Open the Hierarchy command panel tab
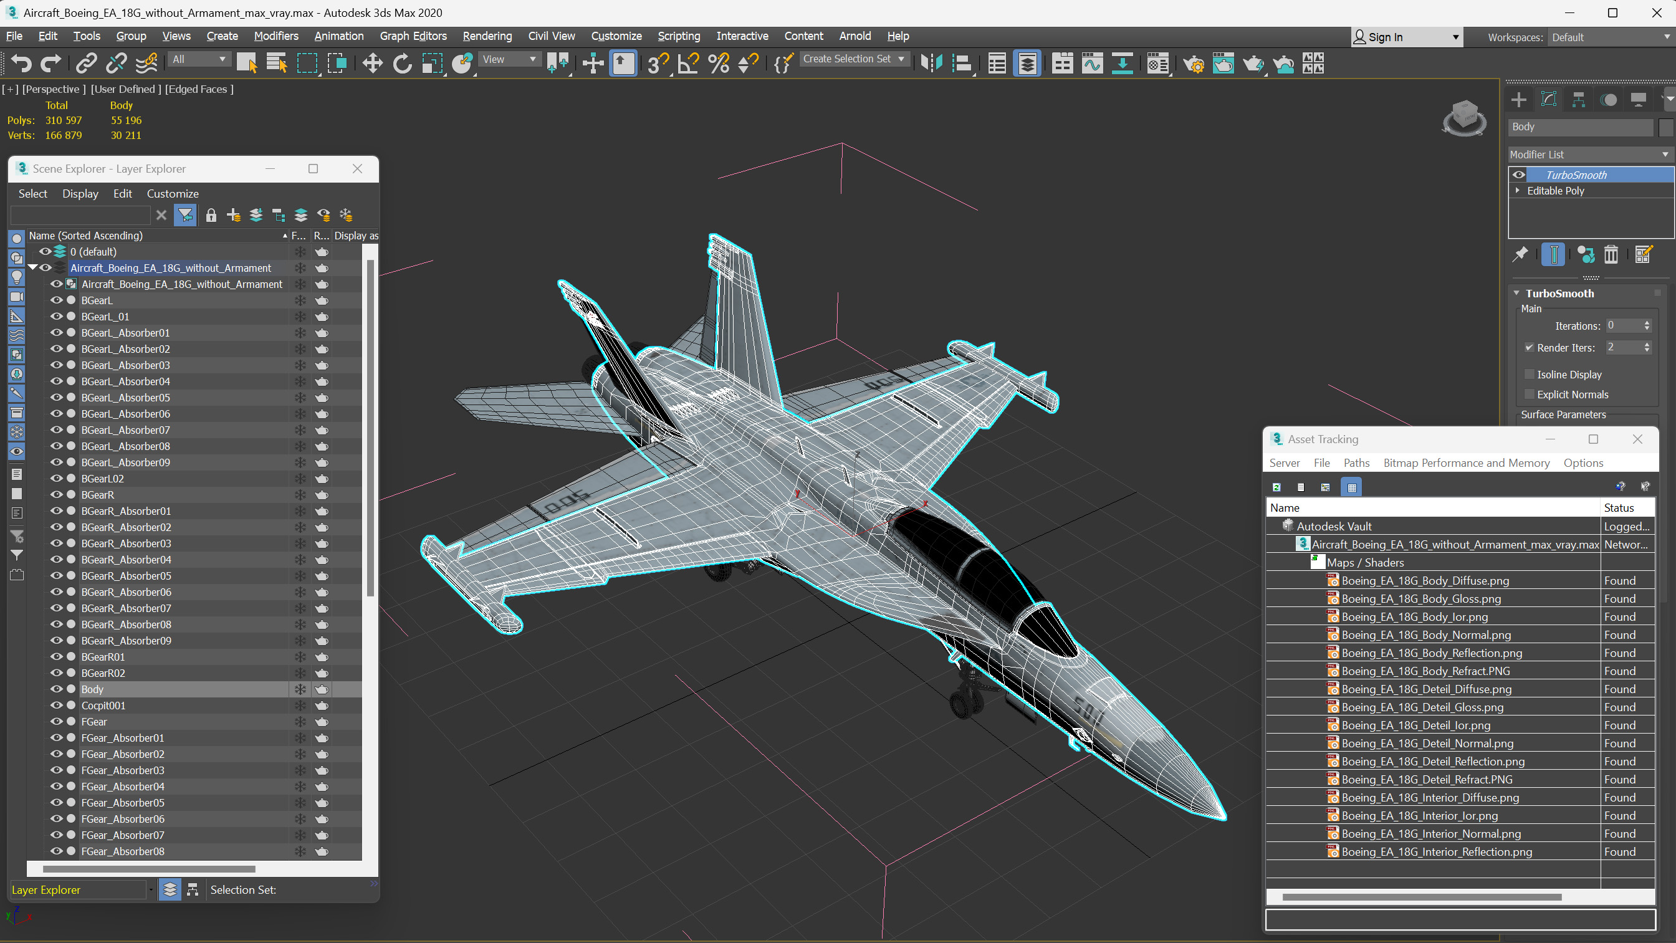The height and width of the screenshot is (943, 1676). 1578,100
